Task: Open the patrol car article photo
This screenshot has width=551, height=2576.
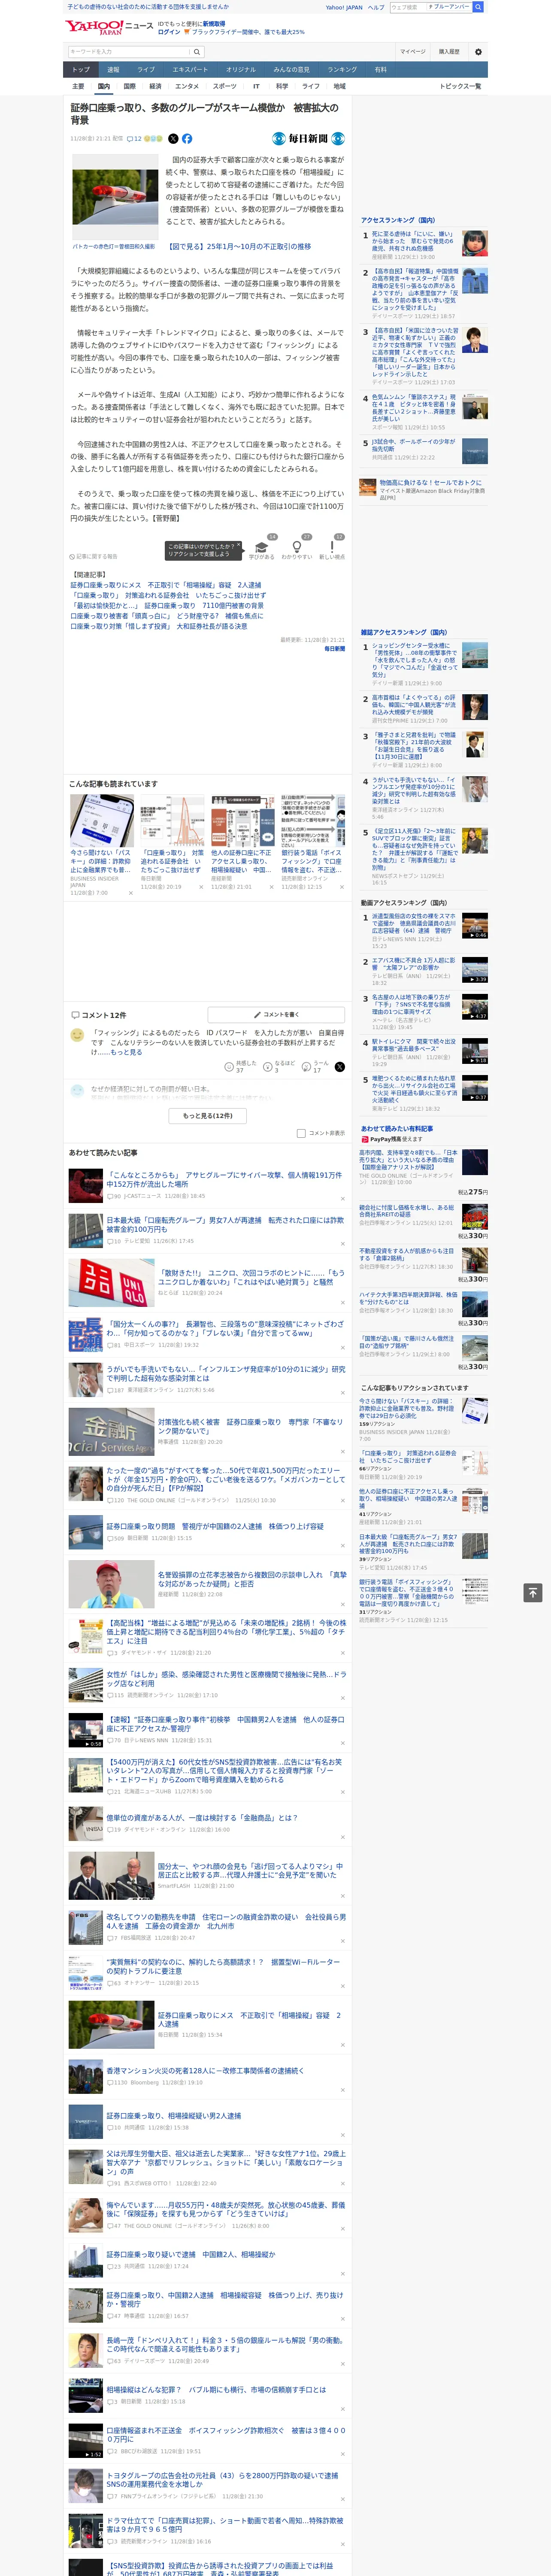Action: [114, 196]
